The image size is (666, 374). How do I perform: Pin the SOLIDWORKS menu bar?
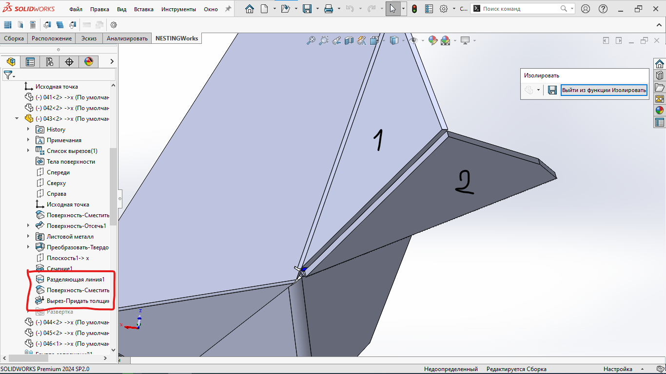[x=228, y=9]
